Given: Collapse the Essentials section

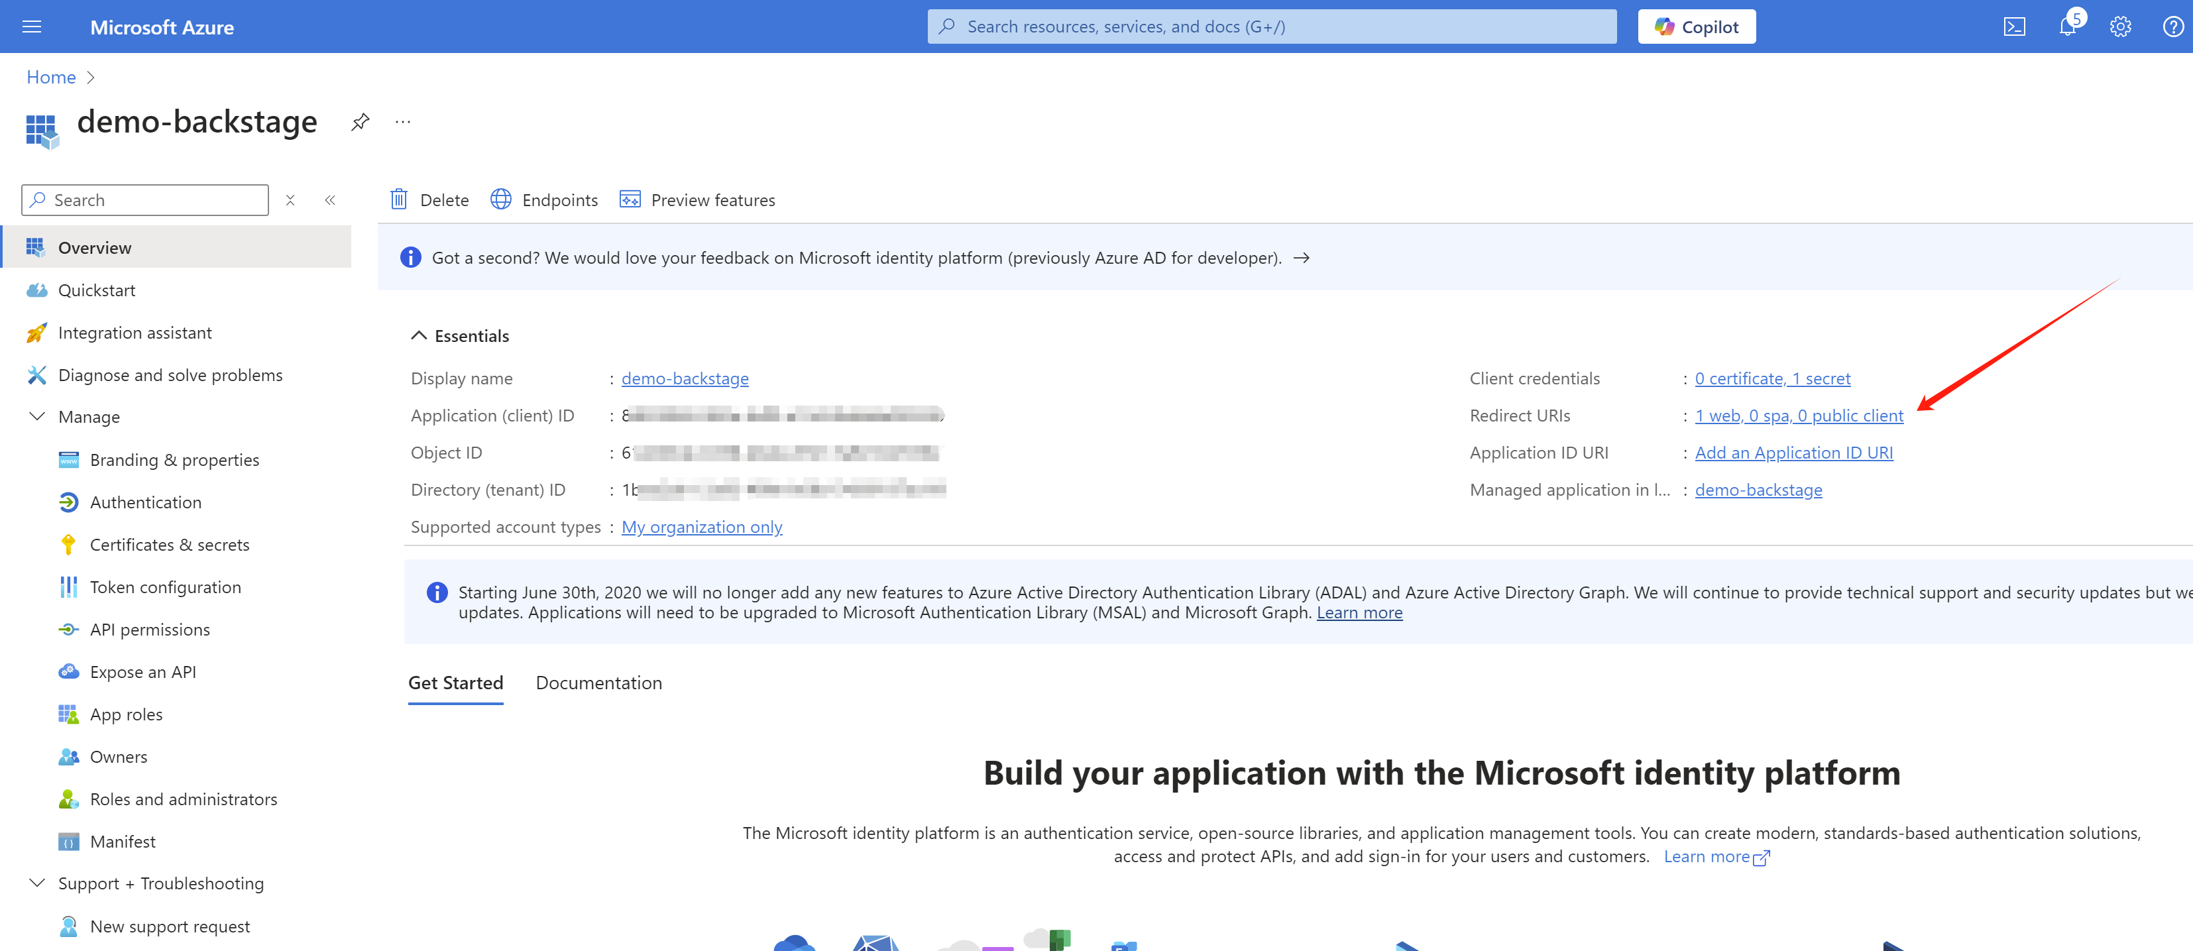Looking at the screenshot, I should coord(418,335).
